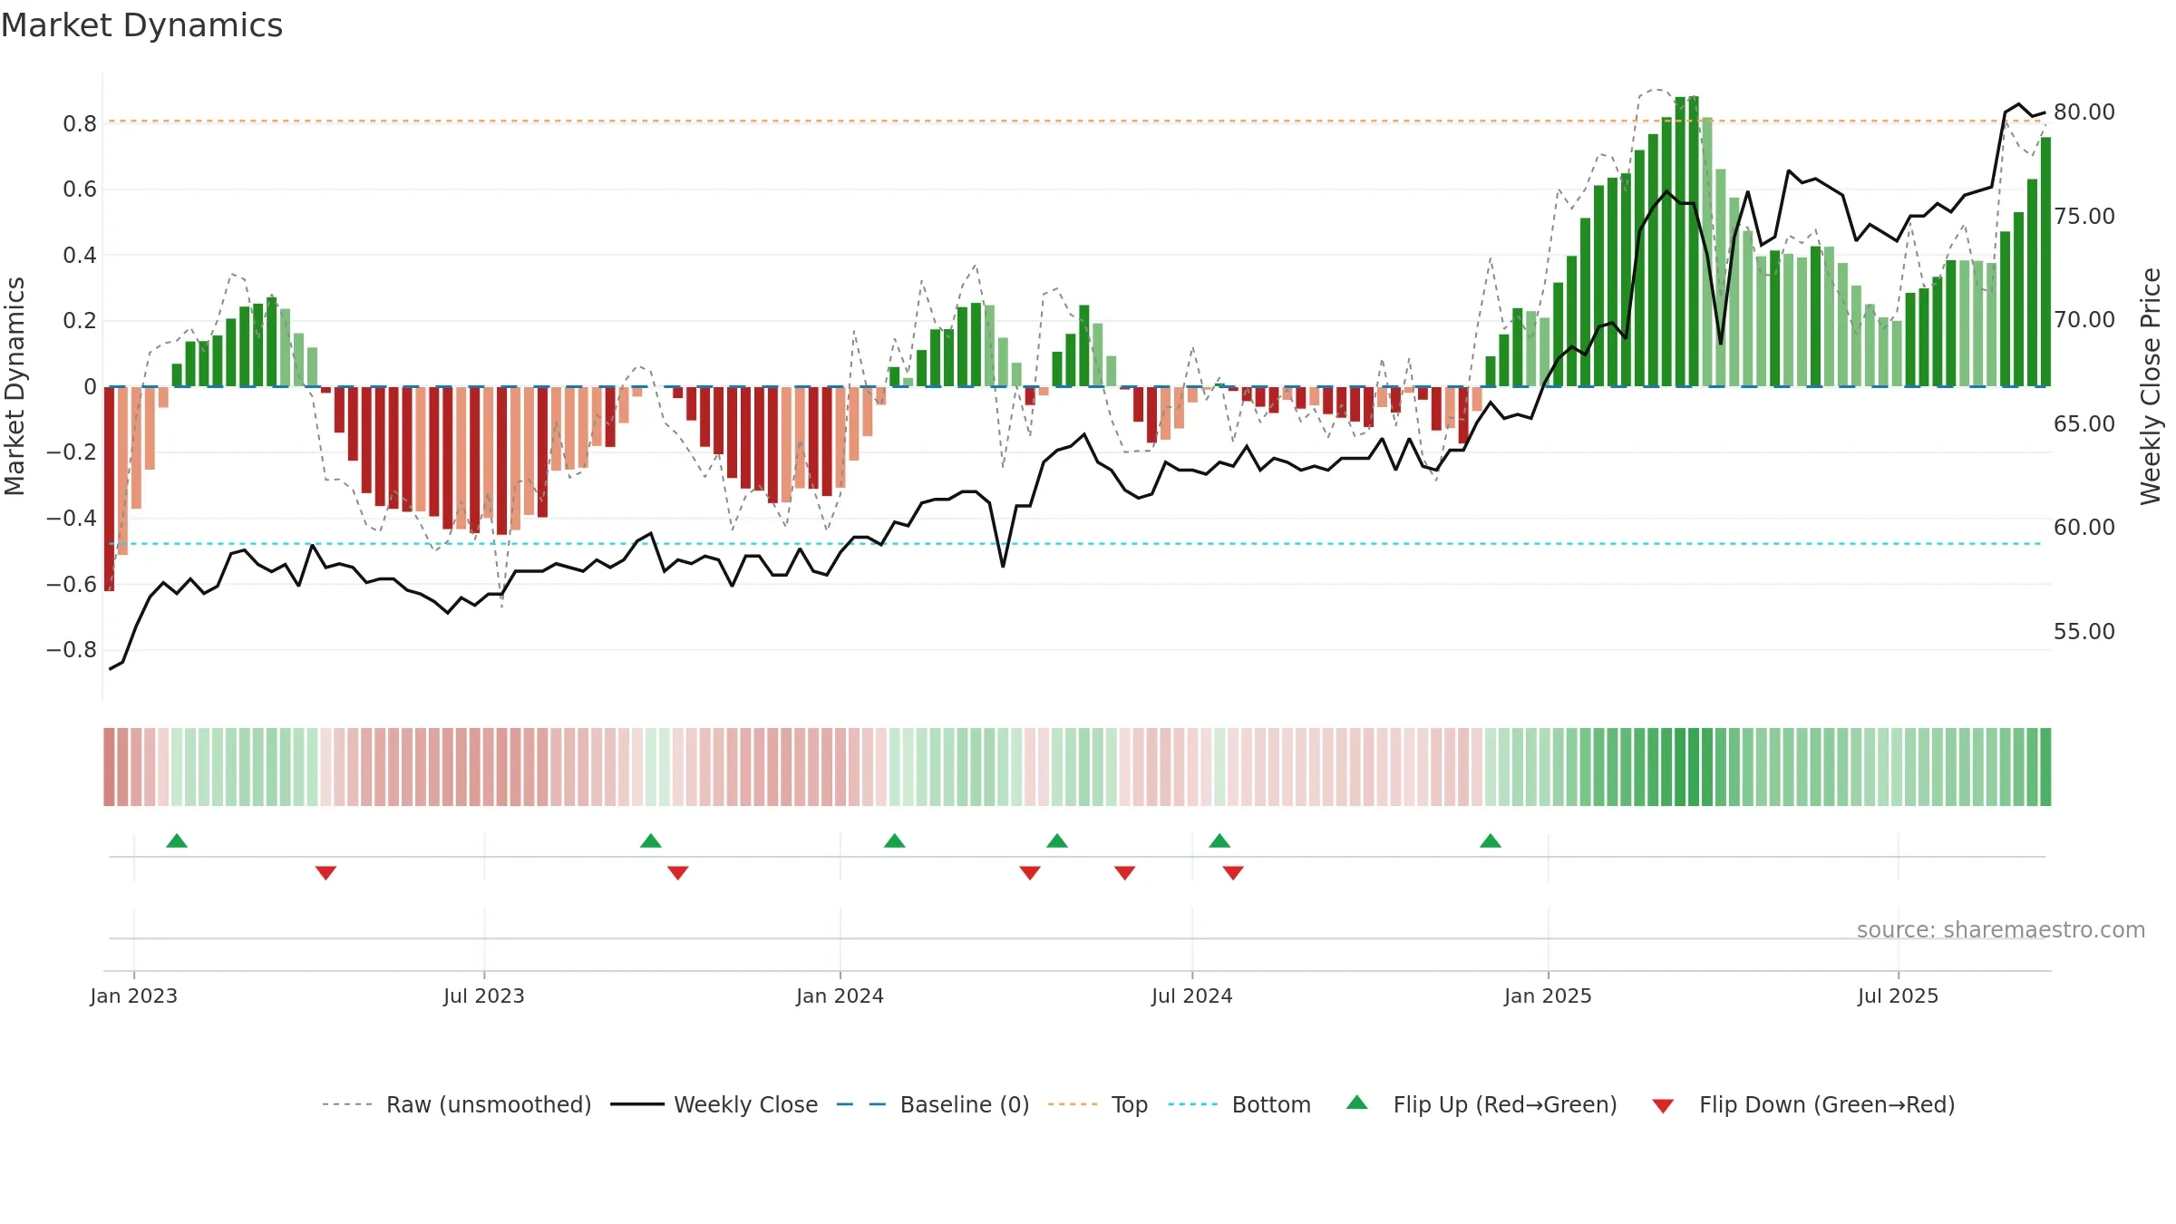Click the vertical 'Market Dynamics' y-axis title
The image size is (2176, 1224).
tap(15, 386)
